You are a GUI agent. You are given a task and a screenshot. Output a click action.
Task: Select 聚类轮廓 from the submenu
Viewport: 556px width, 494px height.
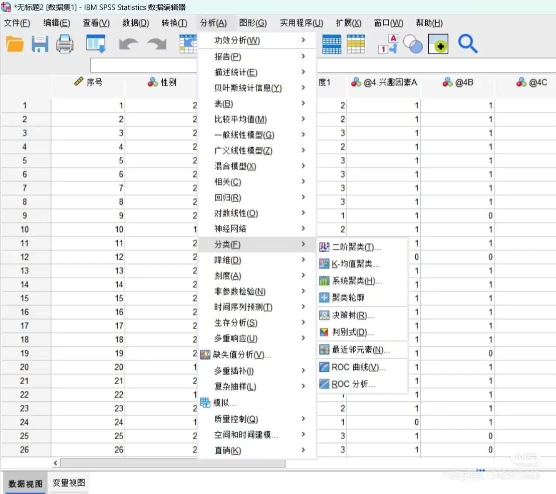(362, 297)
